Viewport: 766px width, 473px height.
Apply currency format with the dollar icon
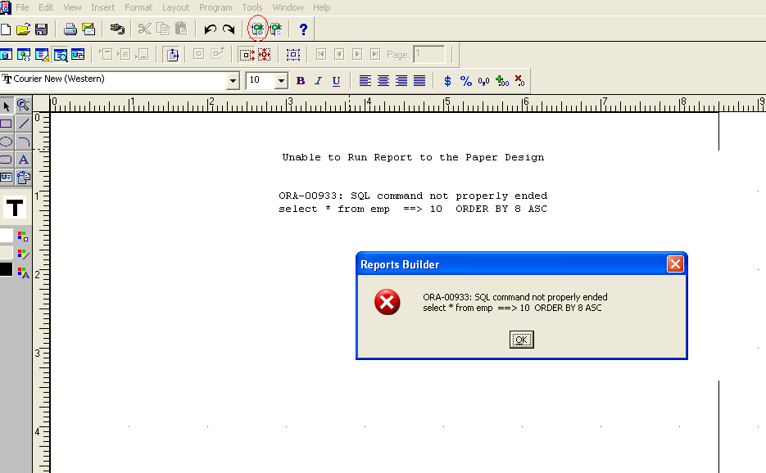pos(447,81)
